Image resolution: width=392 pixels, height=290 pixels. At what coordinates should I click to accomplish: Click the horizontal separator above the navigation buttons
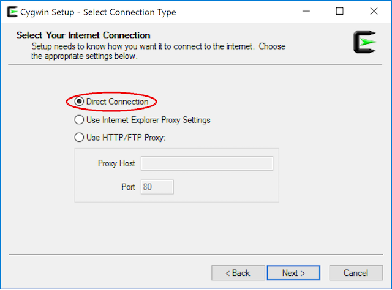(196, 254)
